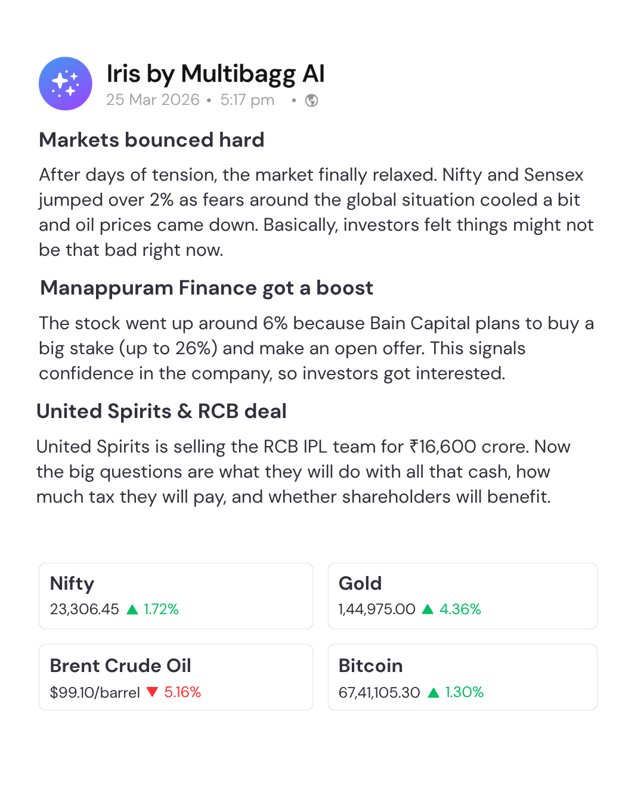
Task: Click Brent Crude red down-triangle indicator
Action: pos(152,692)
